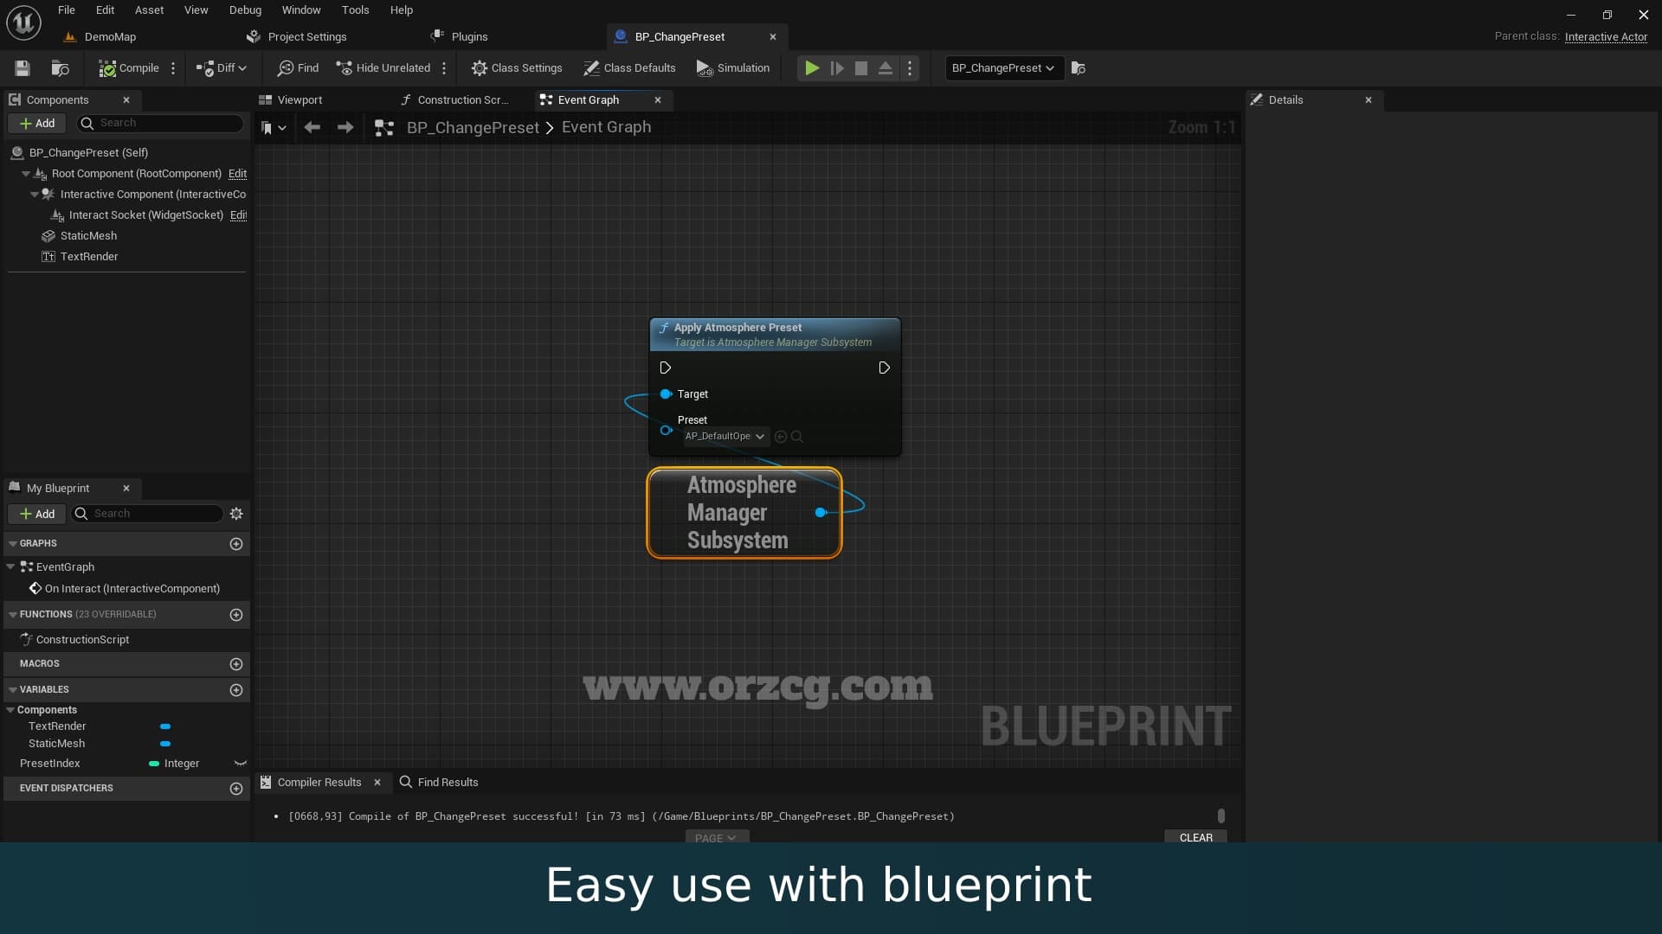This screenshot has width=1662, height=934.
Task: Click Apply Atmosphere Preset input exec pin
Action: coord(665,368)
